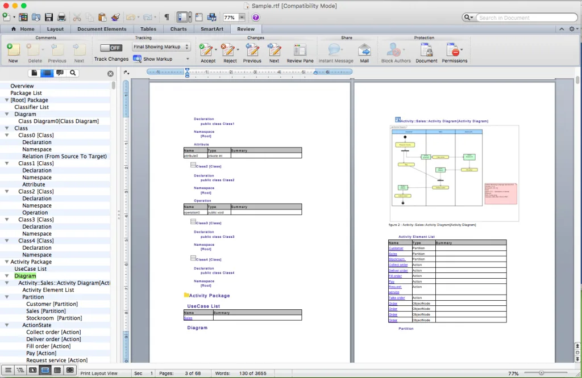Switch to Full Screen view button

pos(70,370)
